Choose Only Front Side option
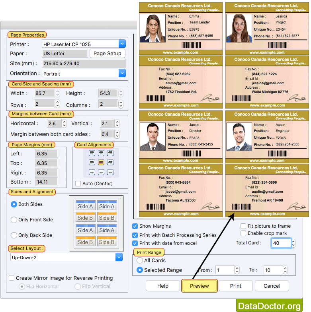The image size is (311, 312). 14,220
